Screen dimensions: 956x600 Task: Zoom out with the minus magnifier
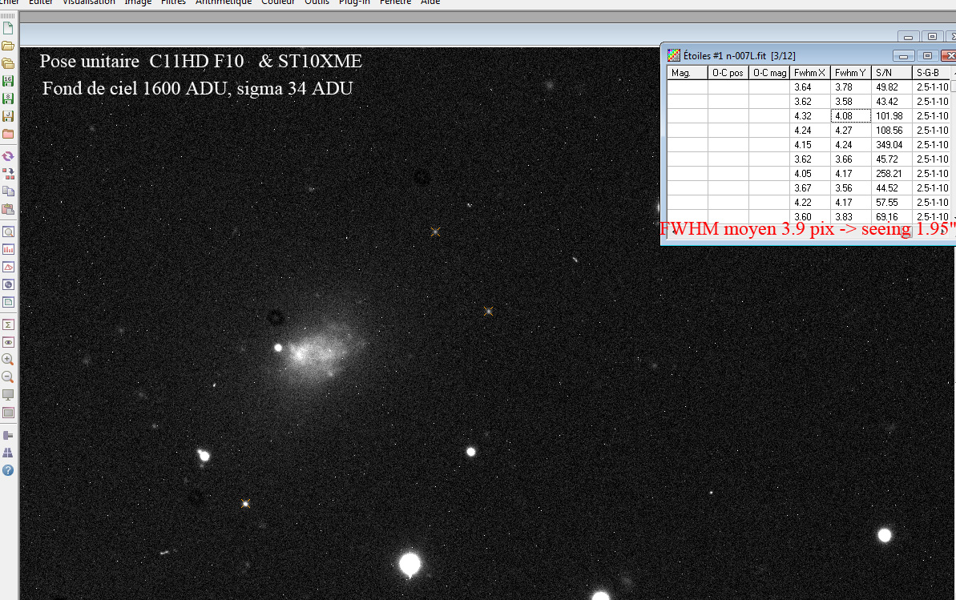pyautogui.click(x=8, y=377)
